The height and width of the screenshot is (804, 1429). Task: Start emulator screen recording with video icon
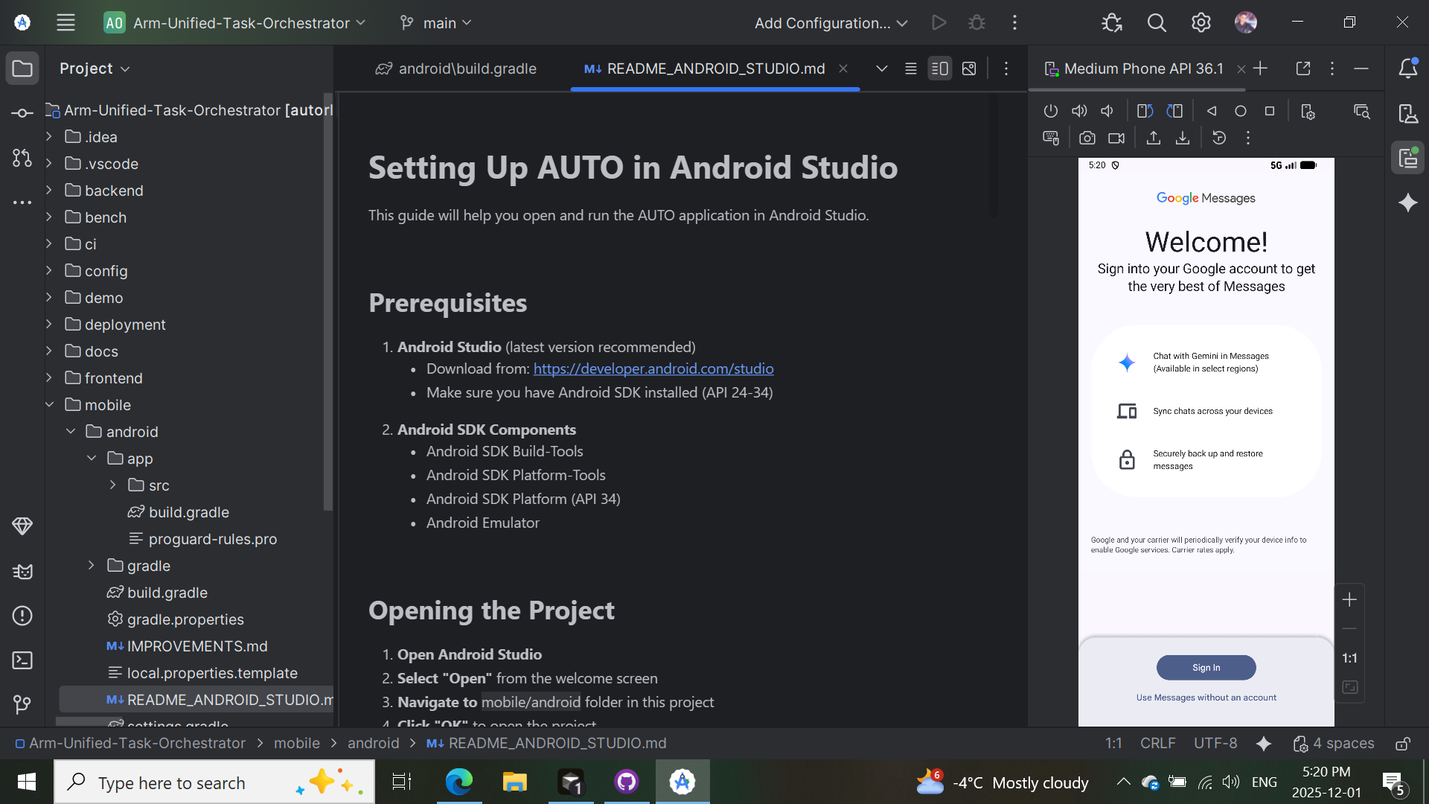tap(1116, 138)
